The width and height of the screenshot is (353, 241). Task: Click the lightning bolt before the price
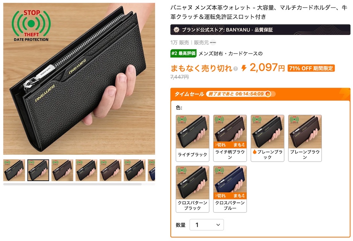point(244,68)
